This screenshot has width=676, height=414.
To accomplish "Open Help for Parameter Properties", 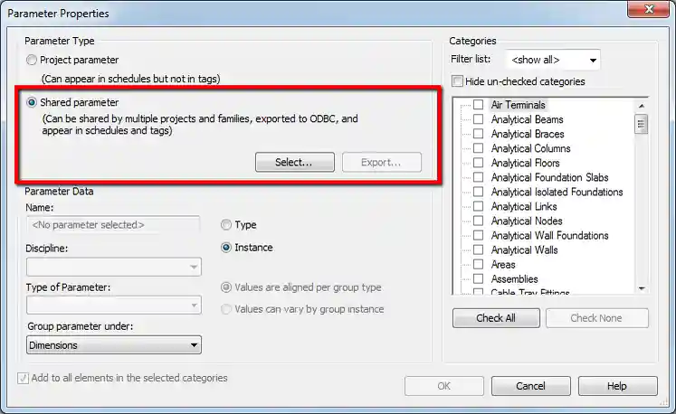I will pyautogui.click(x=616, y=386).
